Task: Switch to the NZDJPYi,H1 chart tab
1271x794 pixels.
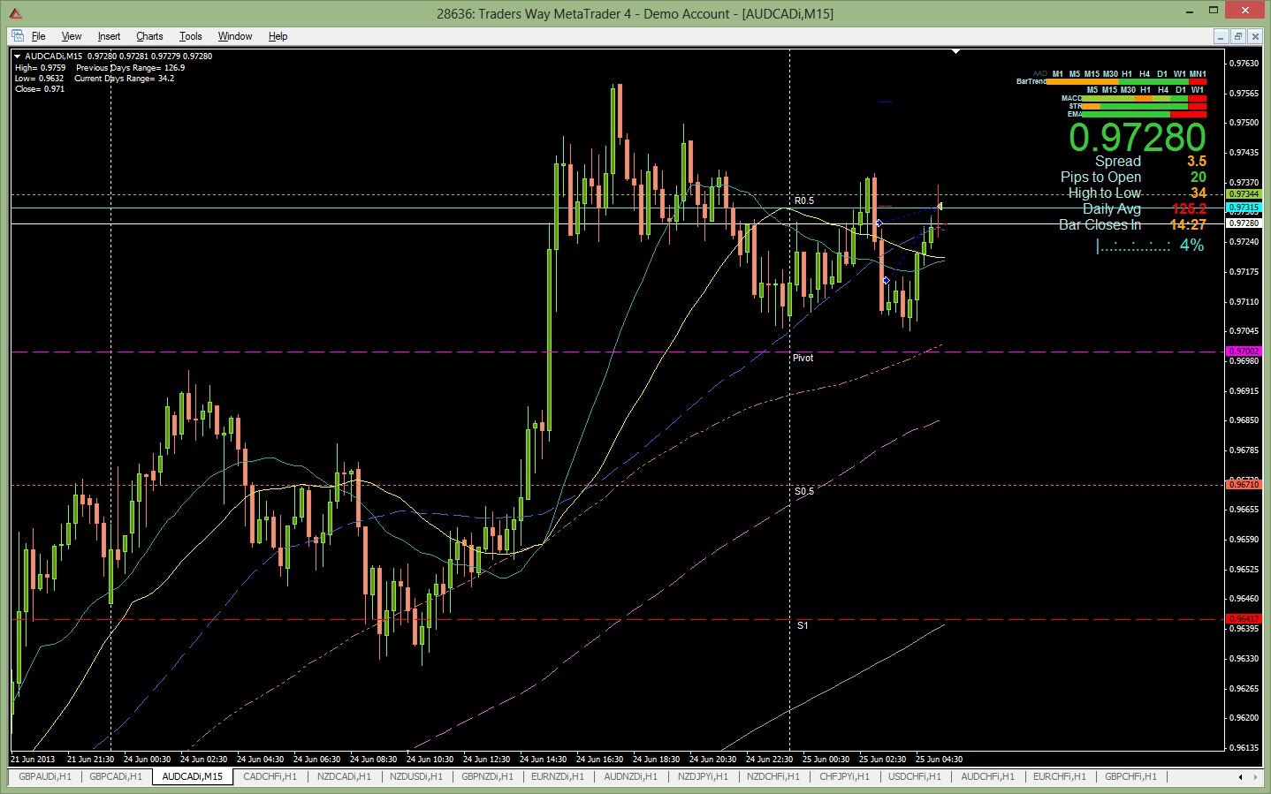Action: pyautogui.click(x=704, y=777)
